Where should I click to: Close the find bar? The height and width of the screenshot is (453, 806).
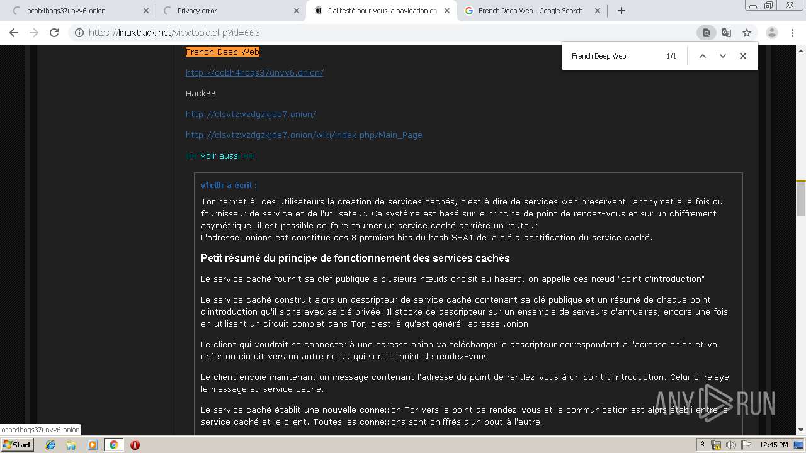[743, 56]
